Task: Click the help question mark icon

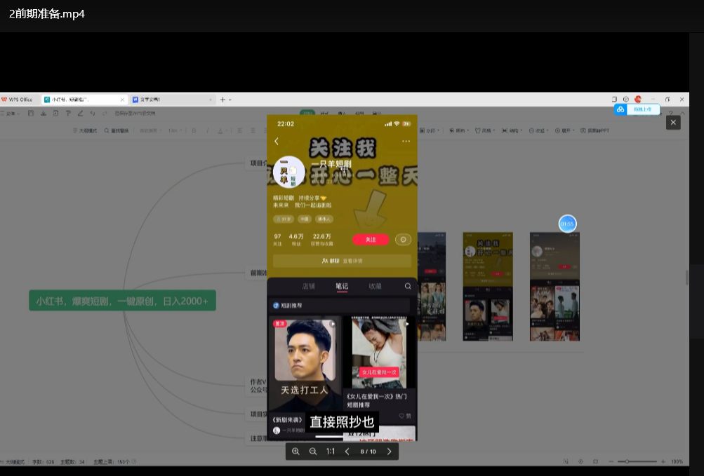Action: pyautogui.click(x=670, y=114)
